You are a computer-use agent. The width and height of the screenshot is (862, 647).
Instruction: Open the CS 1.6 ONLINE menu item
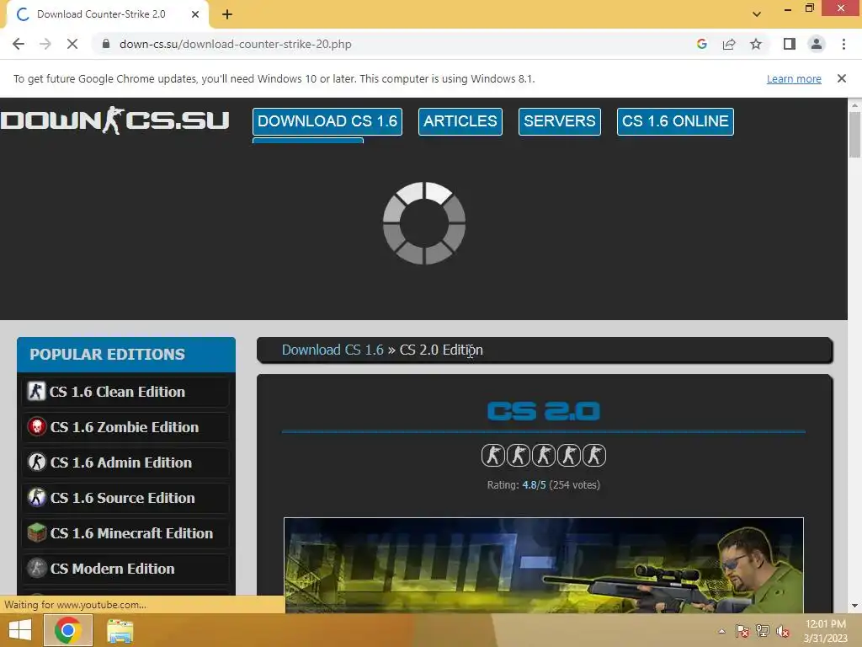point(675,121)
